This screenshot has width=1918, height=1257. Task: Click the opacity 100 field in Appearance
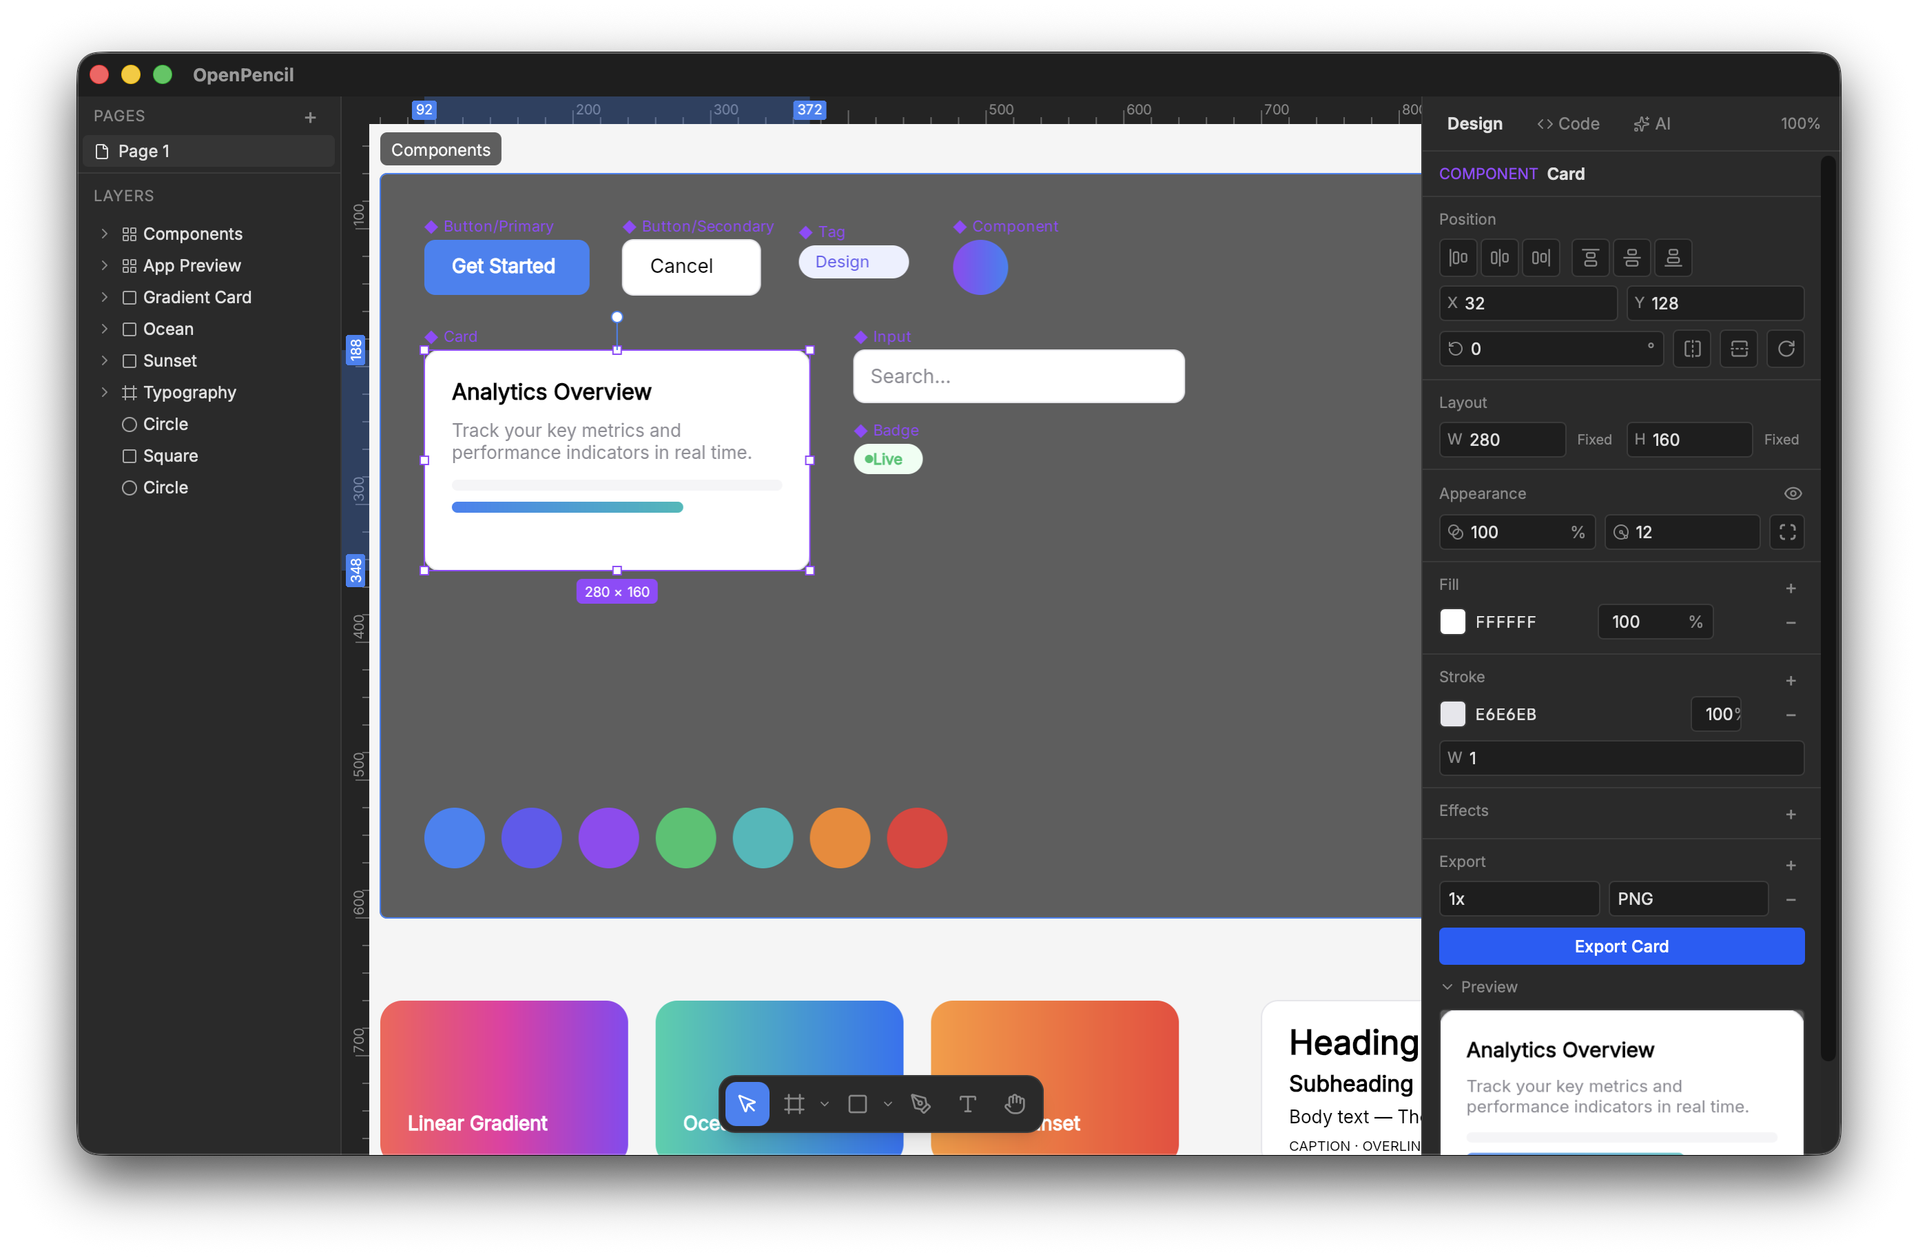(1516, 532)
